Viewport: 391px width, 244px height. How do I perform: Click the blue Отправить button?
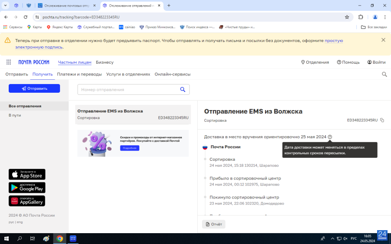point(34,88)
